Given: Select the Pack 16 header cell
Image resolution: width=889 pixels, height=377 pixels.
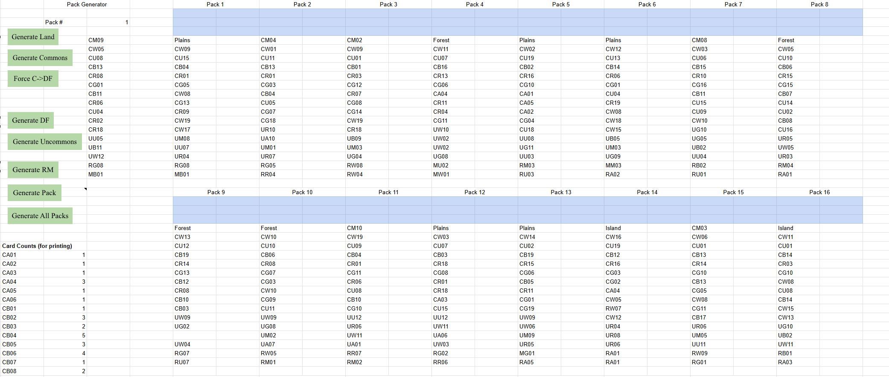Looking at the screenshot, I should pos(819,192).
